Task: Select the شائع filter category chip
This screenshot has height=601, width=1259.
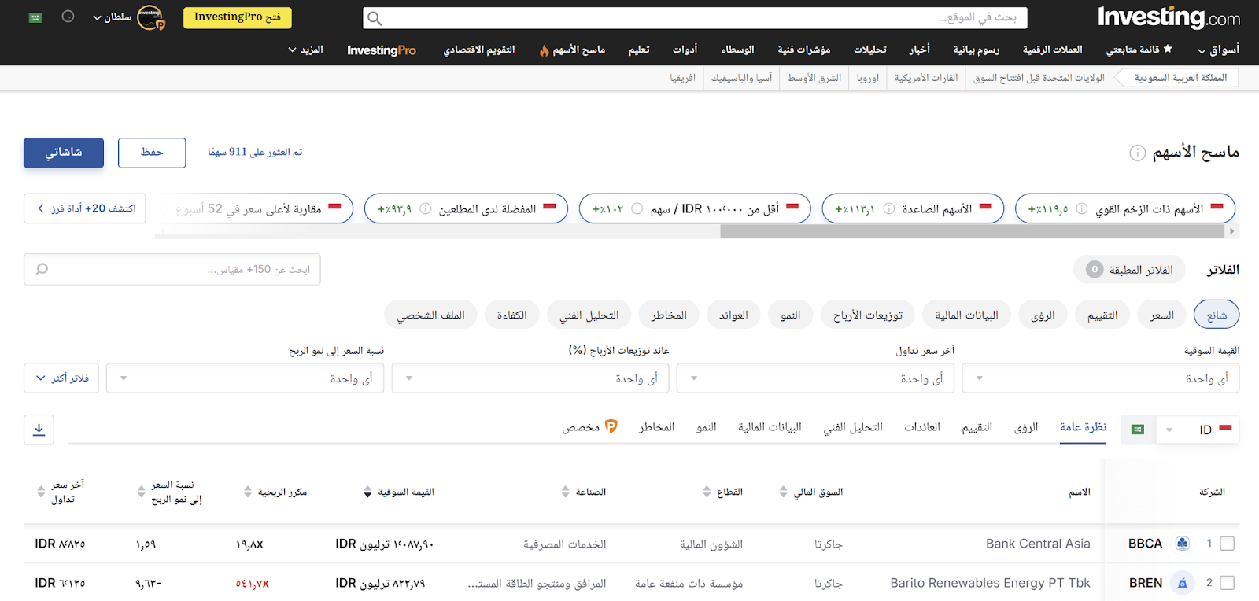Action: click(x=1217, y=315)
